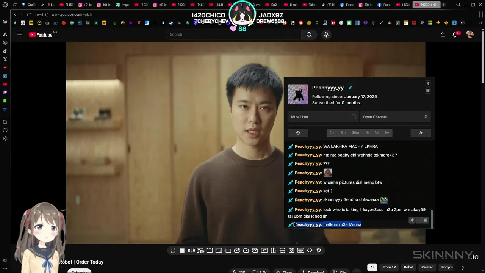This screenshot has width=485, height=273.
Task: Click clapperboard icon in video toolbar
Action: (210, 250)
